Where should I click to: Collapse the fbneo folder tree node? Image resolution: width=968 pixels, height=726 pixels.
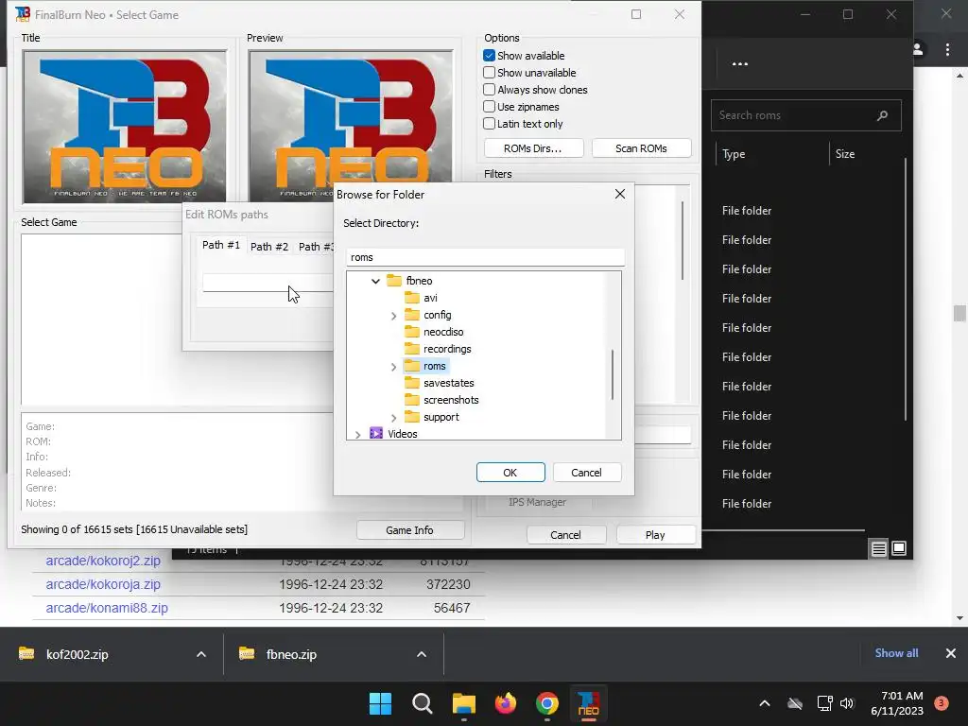point(375,281)
